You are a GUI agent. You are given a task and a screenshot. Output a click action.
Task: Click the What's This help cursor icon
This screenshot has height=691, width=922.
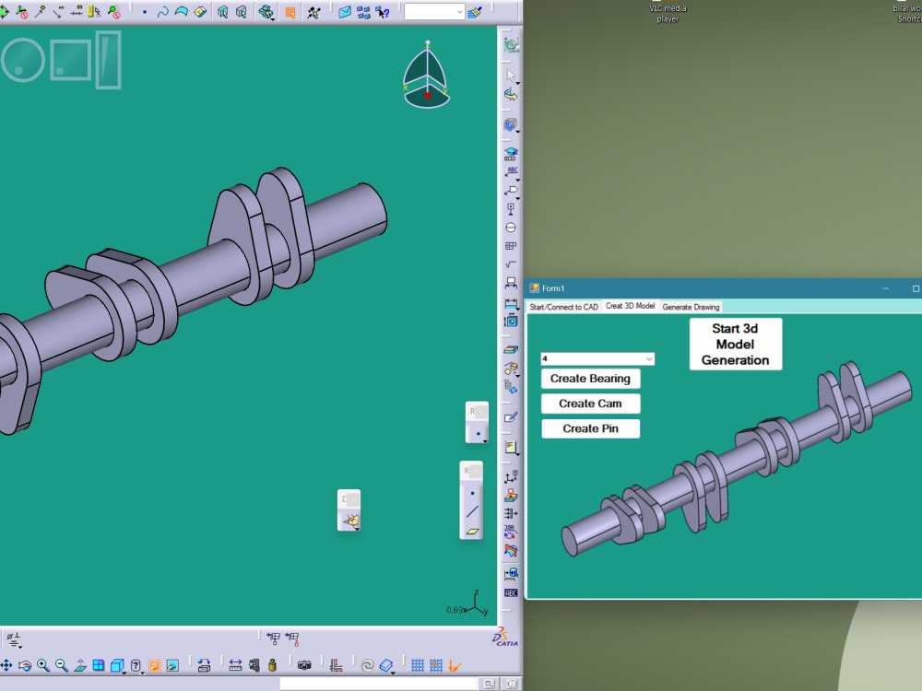click(383, 12)
